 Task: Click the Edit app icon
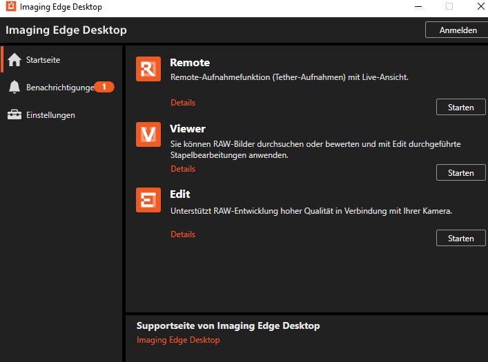tap(148, 200)
